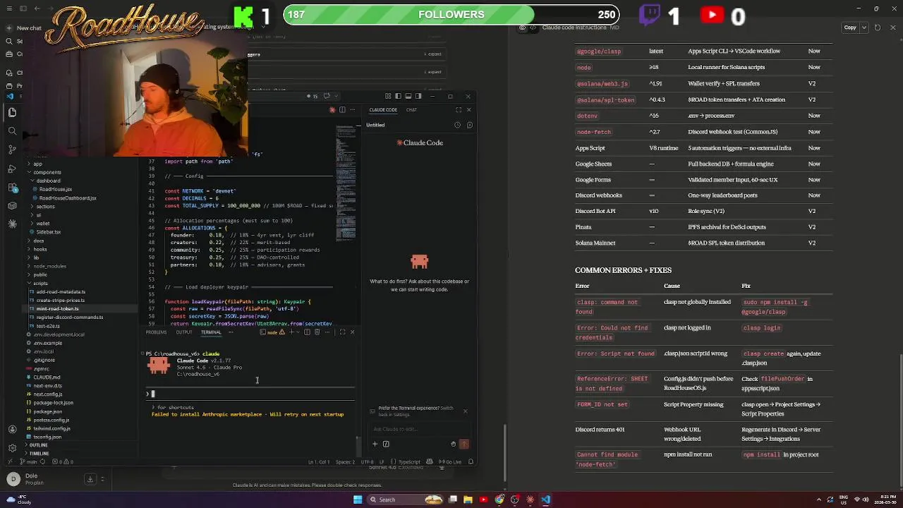The image size is (903, 508).
Task: Switch to the PROBLEMS panel tab
Action: pyautogui.click(x=156, y=332)
